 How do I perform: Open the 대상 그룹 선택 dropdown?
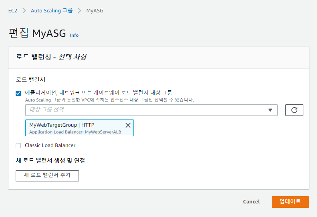click(x=151, y=110)
